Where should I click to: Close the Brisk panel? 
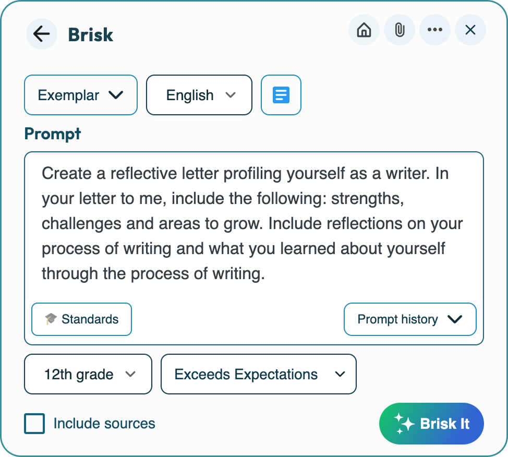pos(470,30)
